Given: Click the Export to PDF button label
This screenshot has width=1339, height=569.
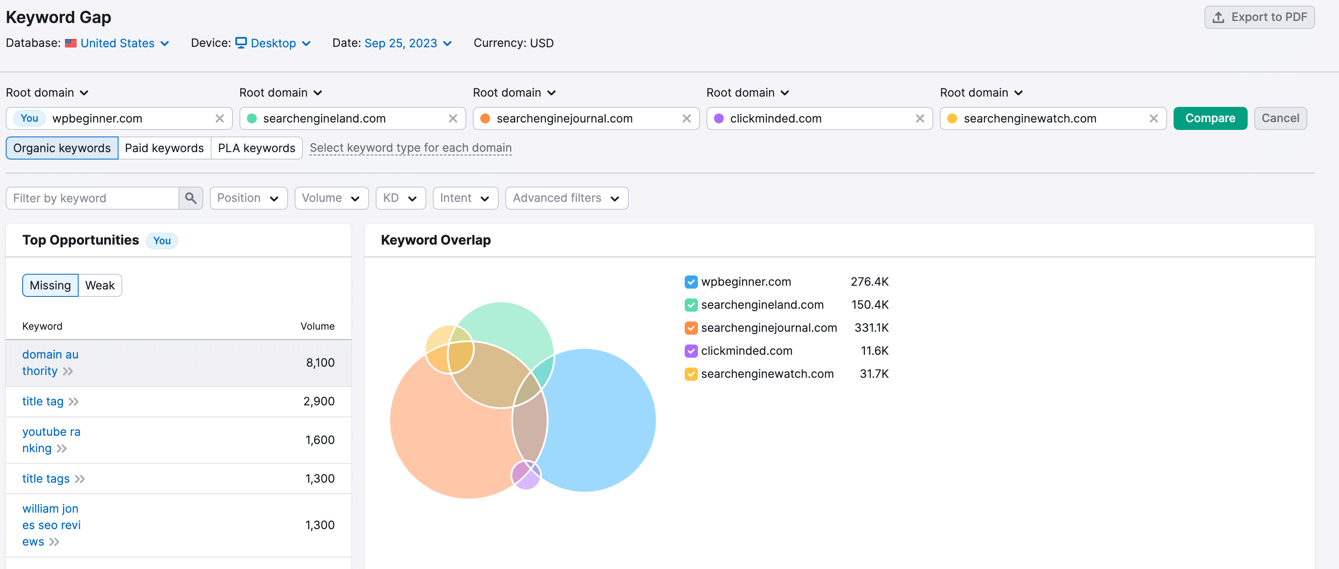Looking at the screenshot, I should [x=1269, y=17].
